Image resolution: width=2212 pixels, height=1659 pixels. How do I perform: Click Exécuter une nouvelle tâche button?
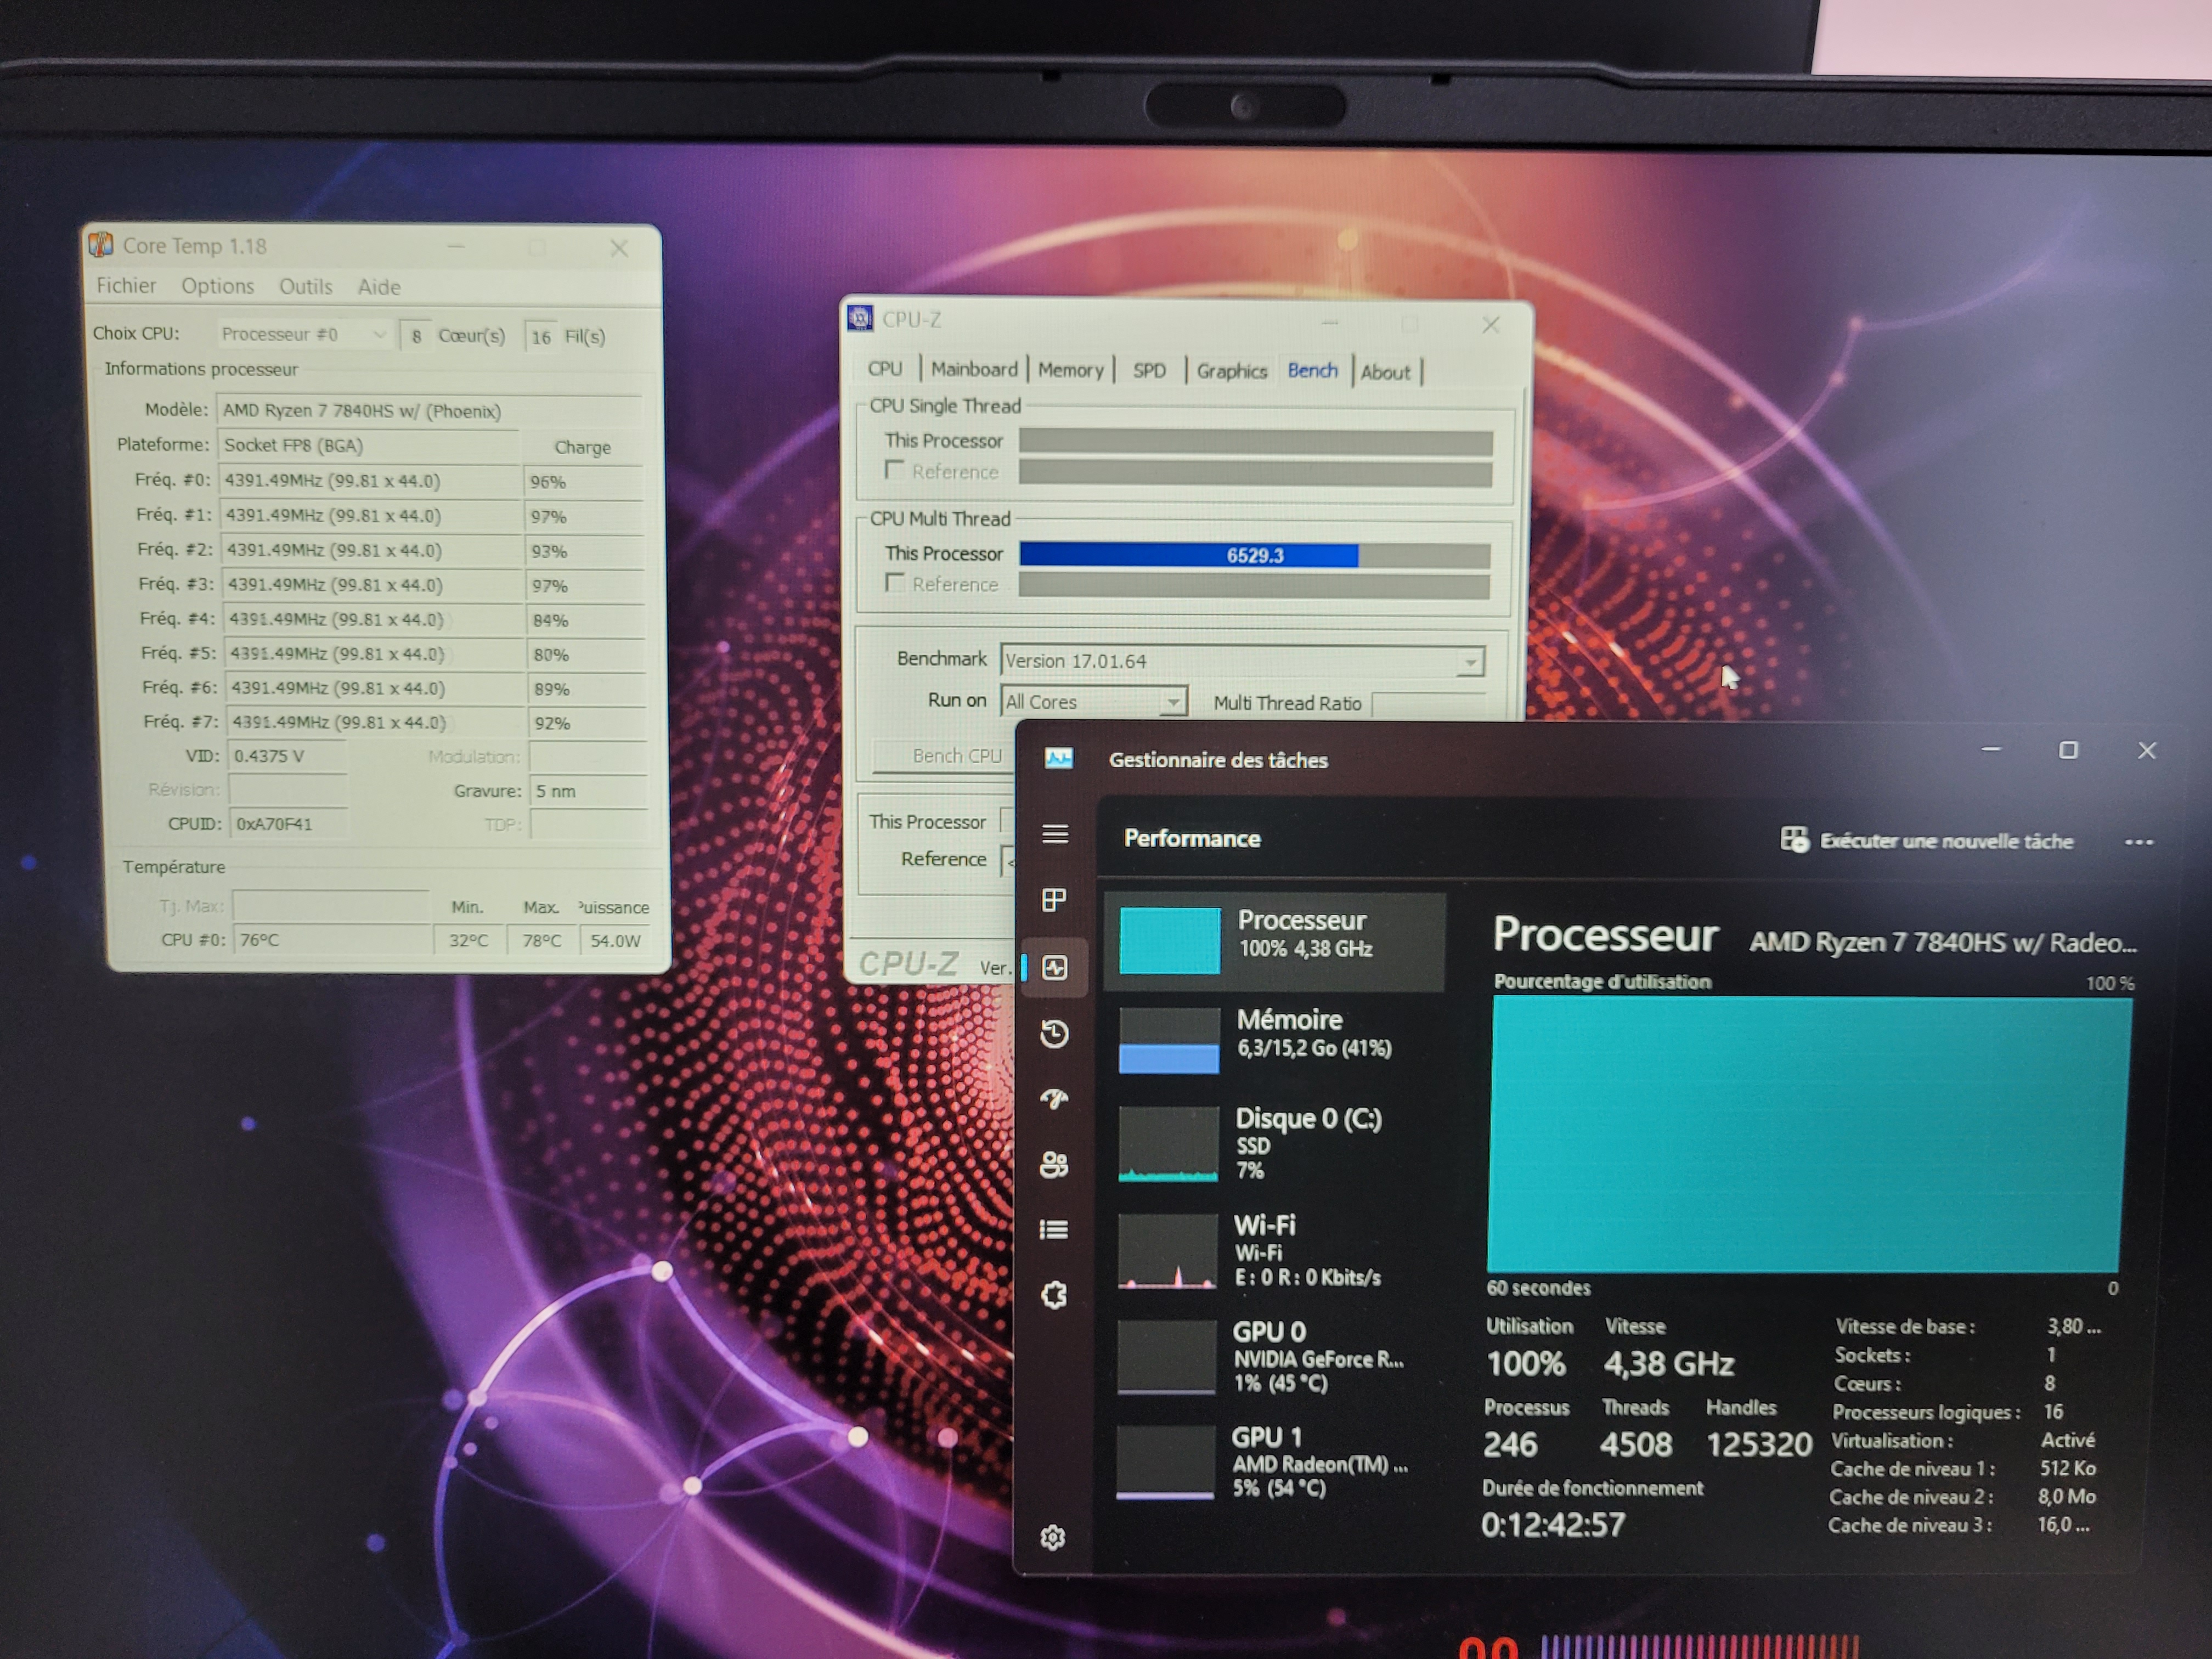pyautogui.click(x=1927, y=841)
